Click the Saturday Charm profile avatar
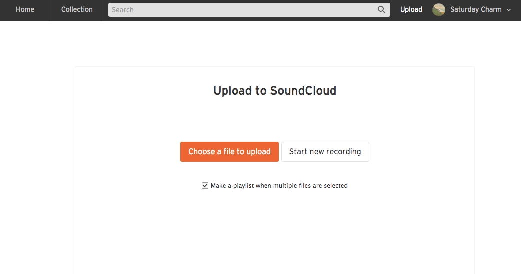Image resolution: width=521 pixels, height=274 pixels. pyautogui.click(x=439, y=10)
